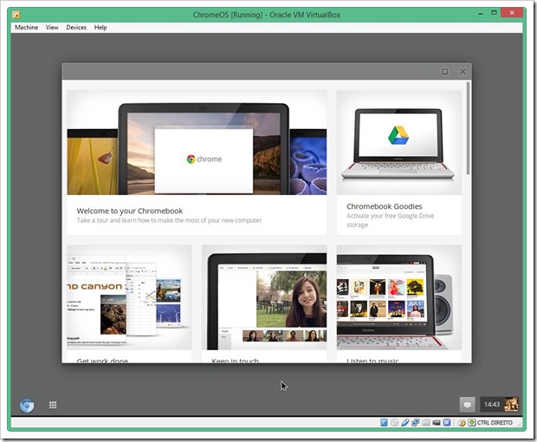The height and width of the screenshot is (442, 537).
Task: Click VirtualBox USB devices pen icon
Action: (x=404, y=422)
